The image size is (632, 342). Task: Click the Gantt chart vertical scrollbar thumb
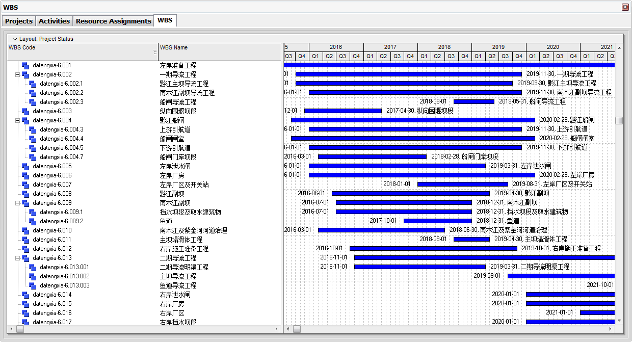coord(619,120)
